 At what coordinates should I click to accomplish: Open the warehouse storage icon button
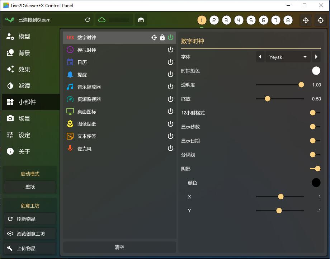(x=141, y=20)
